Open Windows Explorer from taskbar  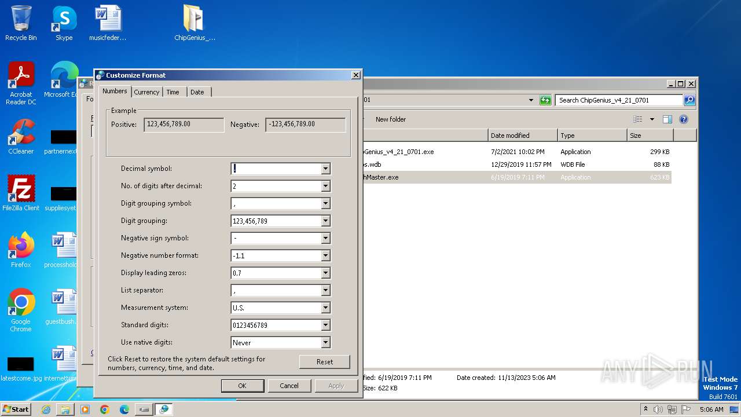[x=65, y=409]
